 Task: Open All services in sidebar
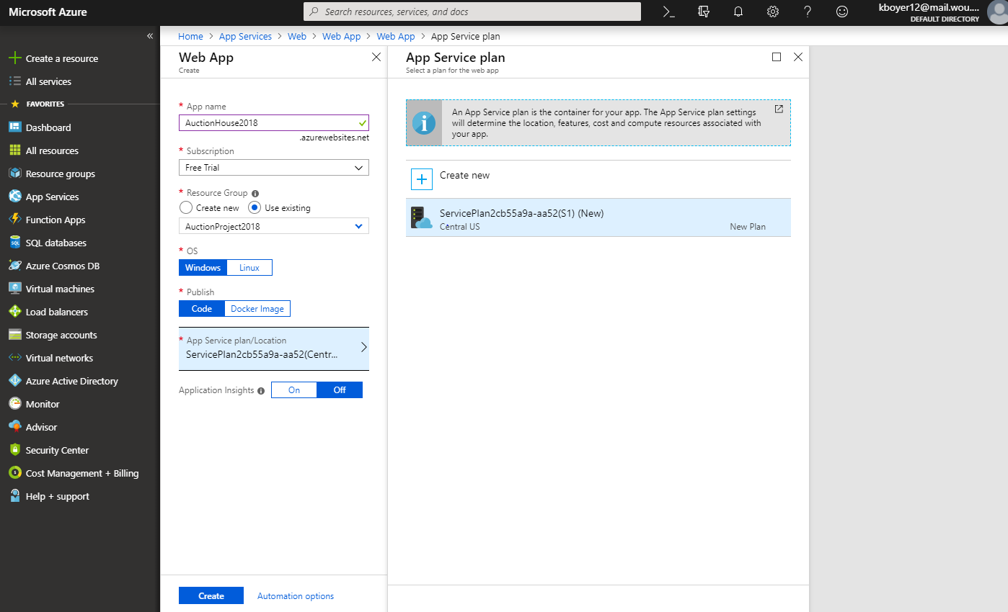pyautogui.click(x=48, y=81)
